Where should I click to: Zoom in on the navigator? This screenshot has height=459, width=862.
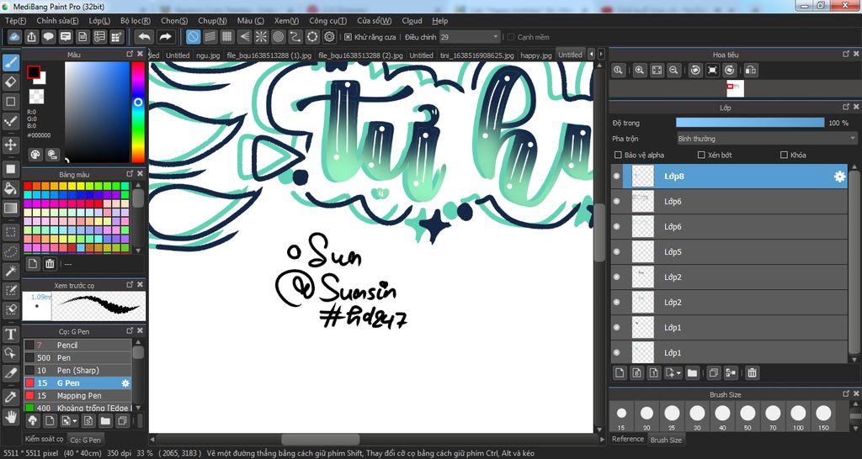click(640, 71)
